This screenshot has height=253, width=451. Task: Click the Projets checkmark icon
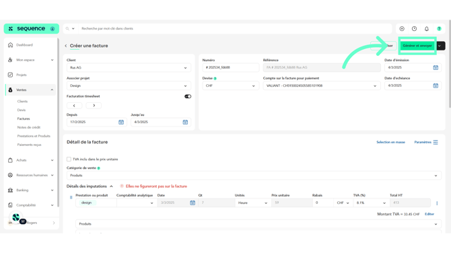10,75
